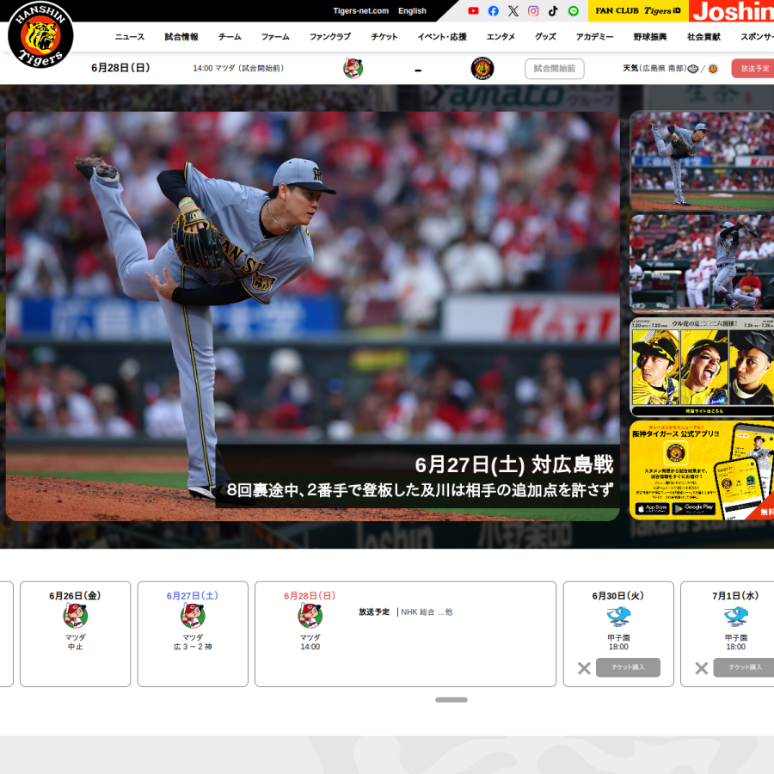
Task: Click the 広 3 - 2 神 score
Action: (193, 647)
